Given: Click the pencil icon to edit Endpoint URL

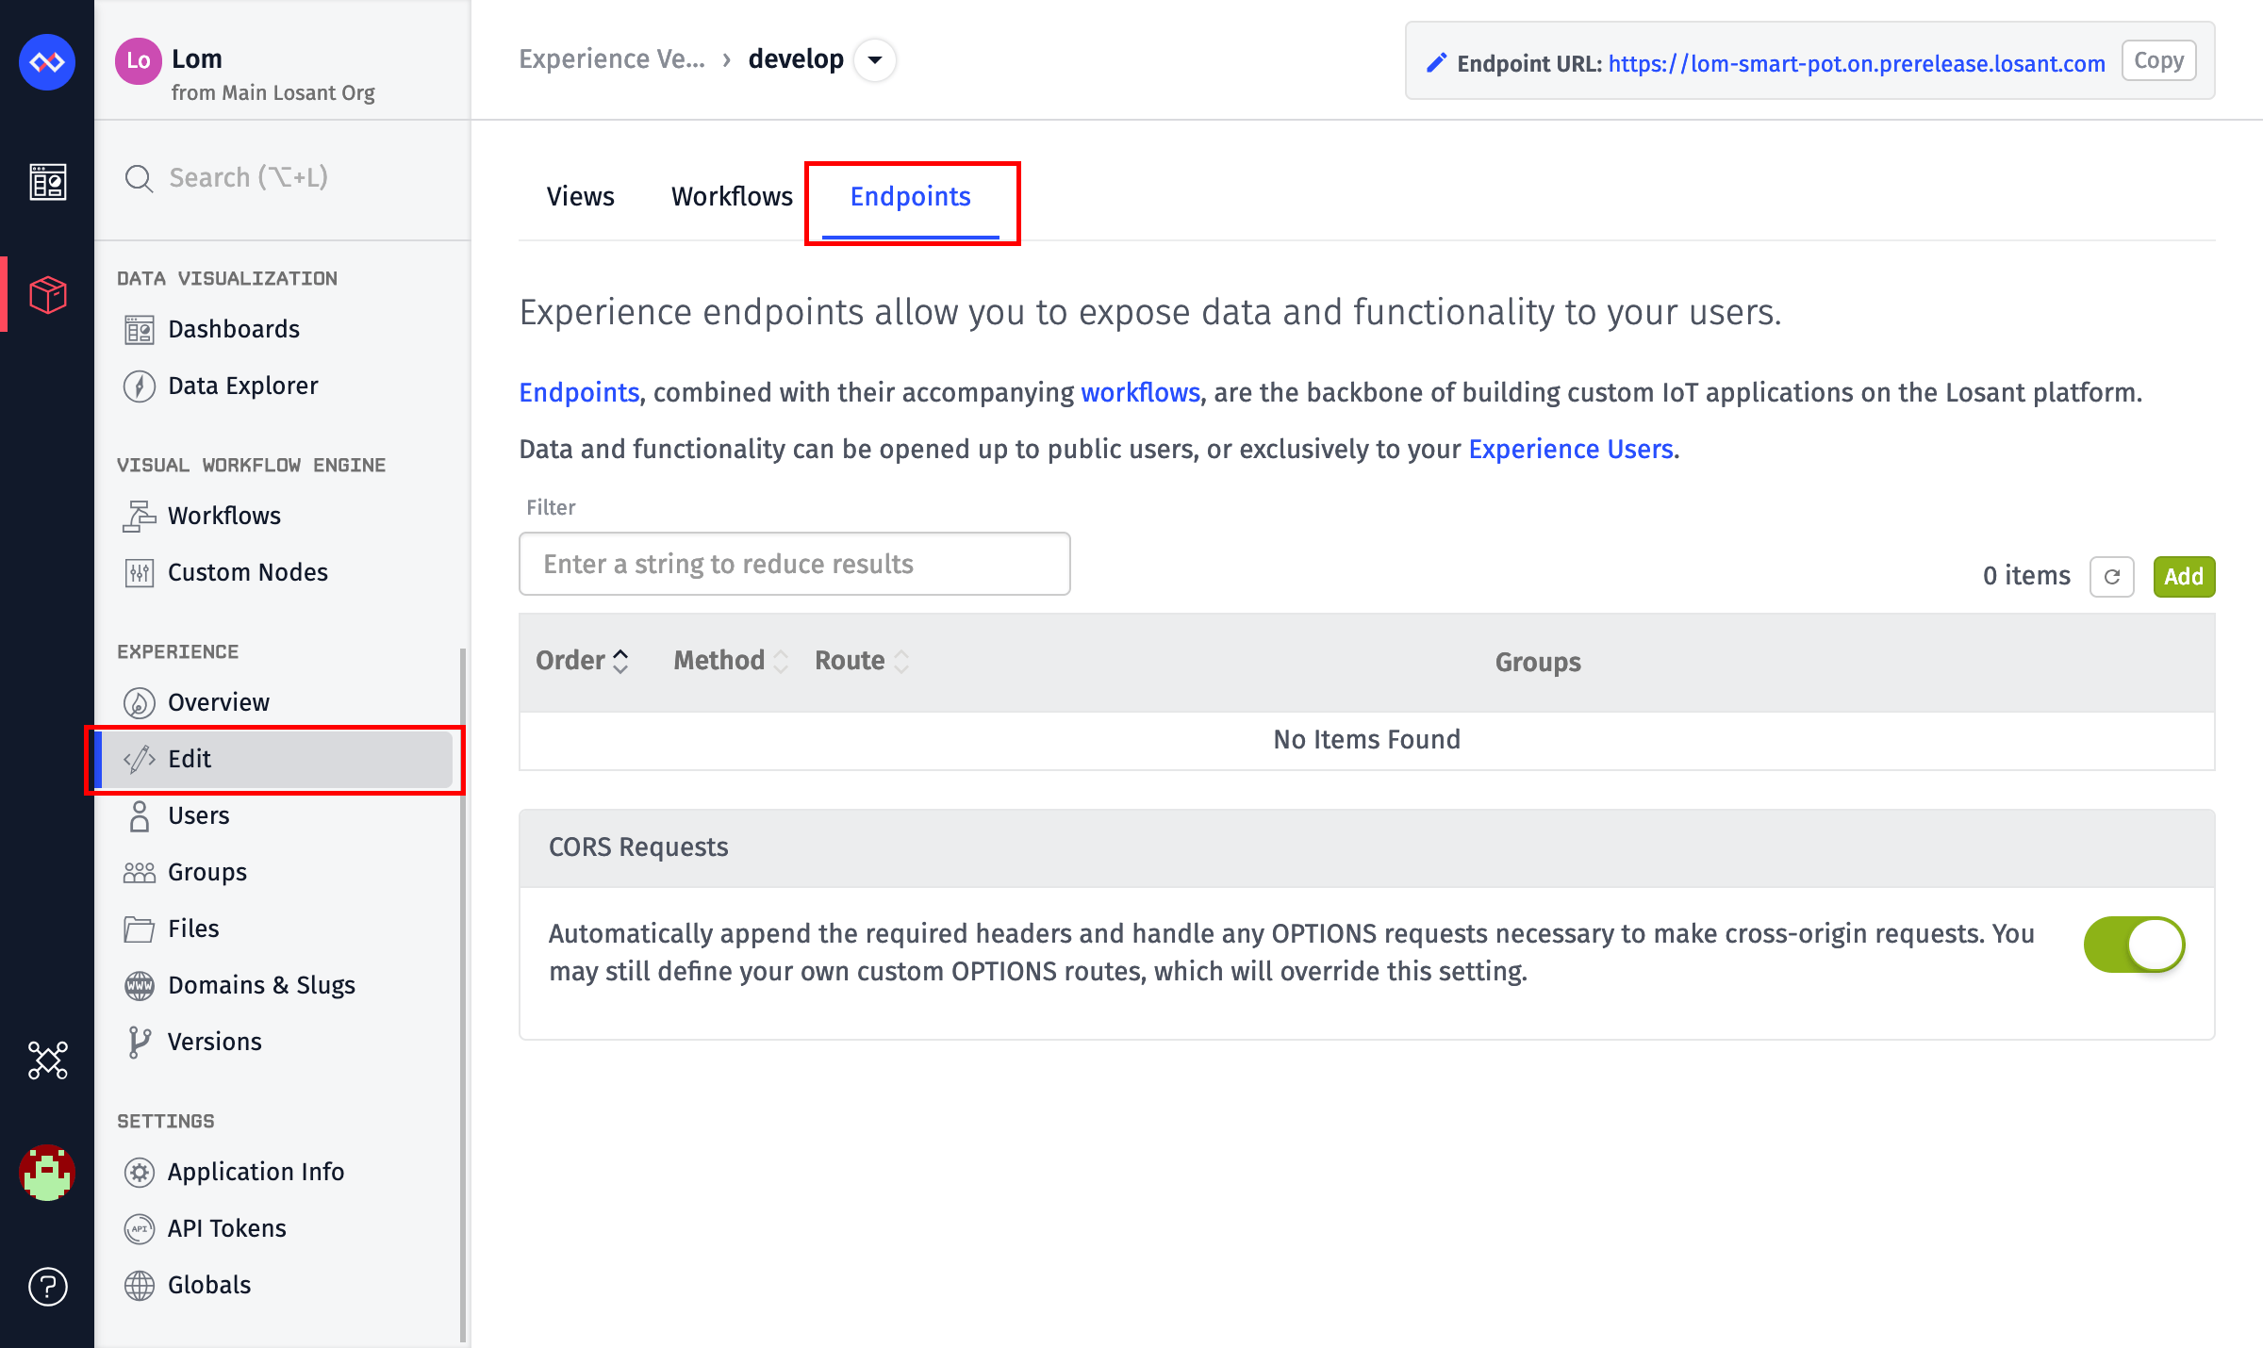Looking at the screenshot, I should click(1436, 63).
